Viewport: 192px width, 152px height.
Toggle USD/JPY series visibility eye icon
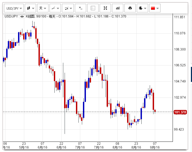(x=22, y=16)
